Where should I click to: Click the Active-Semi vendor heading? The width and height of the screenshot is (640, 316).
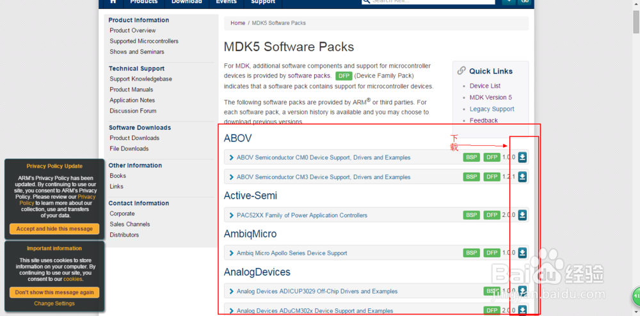(x=250, y=196)
